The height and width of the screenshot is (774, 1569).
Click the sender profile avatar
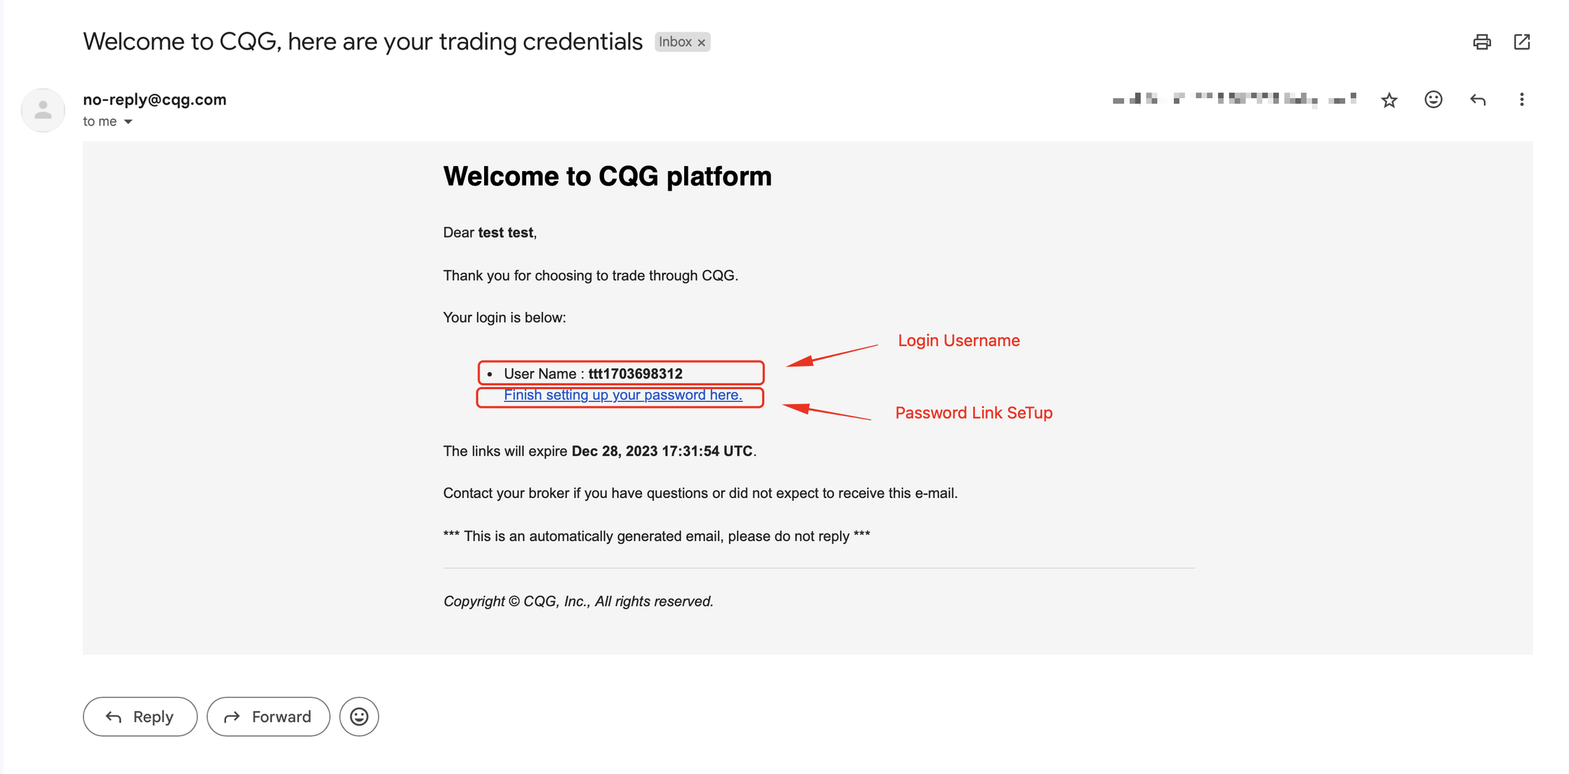point(43,110)
